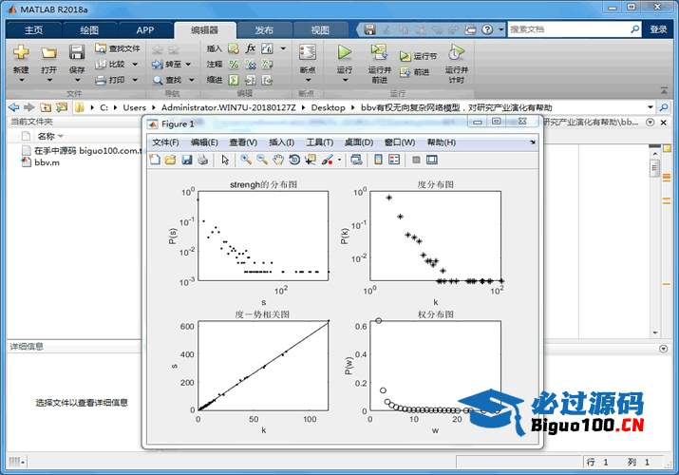679x475 pixels.
Task: Click the comment percent icon
Action: coord(234,64)
